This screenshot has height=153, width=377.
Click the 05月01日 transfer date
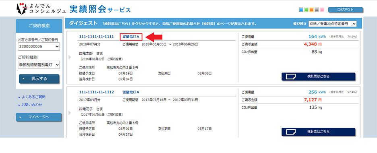126,129
